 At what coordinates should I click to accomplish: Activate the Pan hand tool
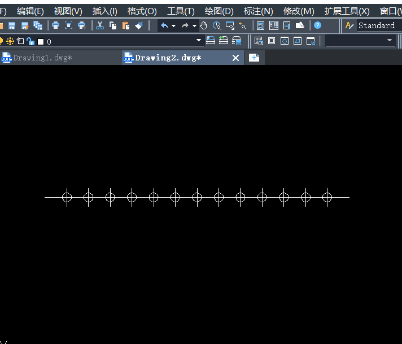(204, 25)
